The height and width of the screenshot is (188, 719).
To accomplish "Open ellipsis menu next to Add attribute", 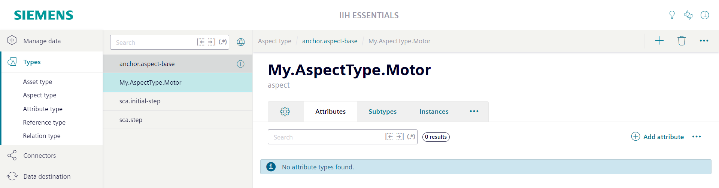I will 697,137.
